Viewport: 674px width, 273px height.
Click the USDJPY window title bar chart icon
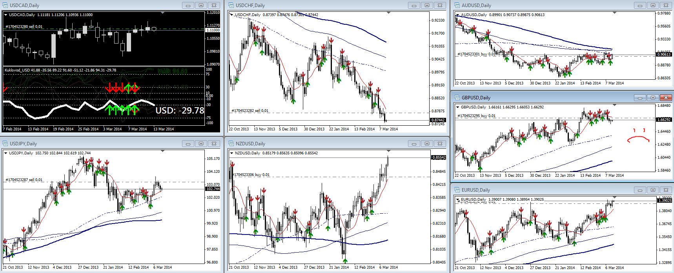[x=5, y=144]
